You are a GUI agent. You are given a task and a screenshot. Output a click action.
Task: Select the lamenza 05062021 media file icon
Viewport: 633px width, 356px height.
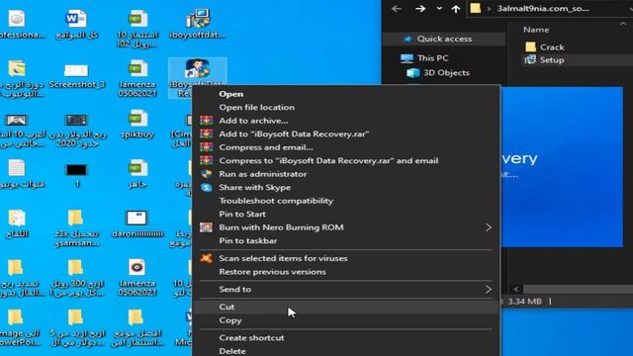point(137,277)
